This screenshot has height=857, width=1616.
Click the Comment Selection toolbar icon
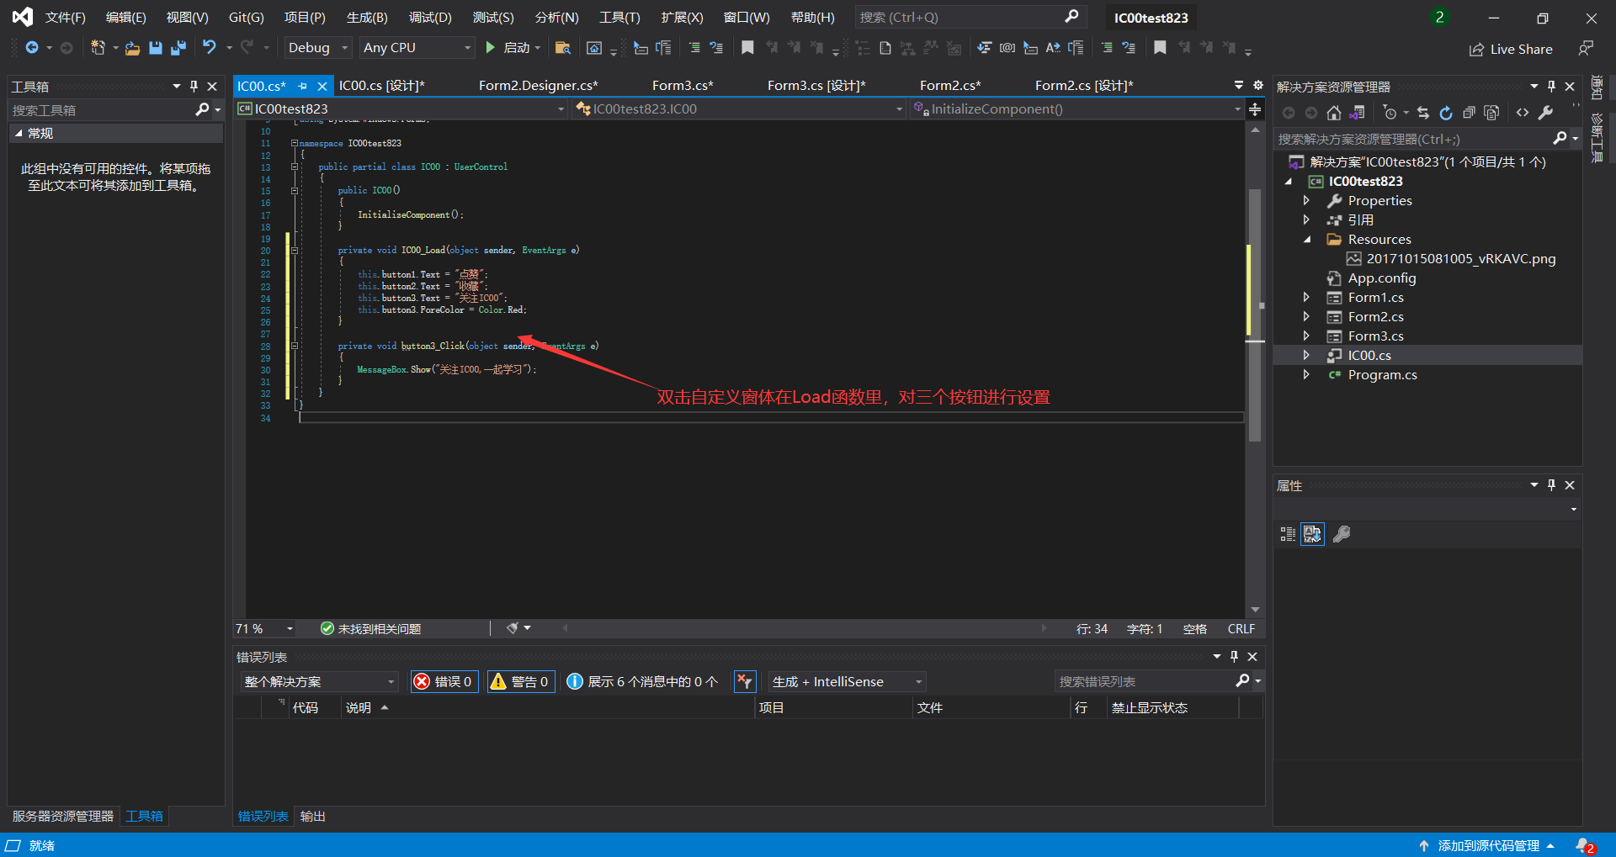(x=694, y=48)
